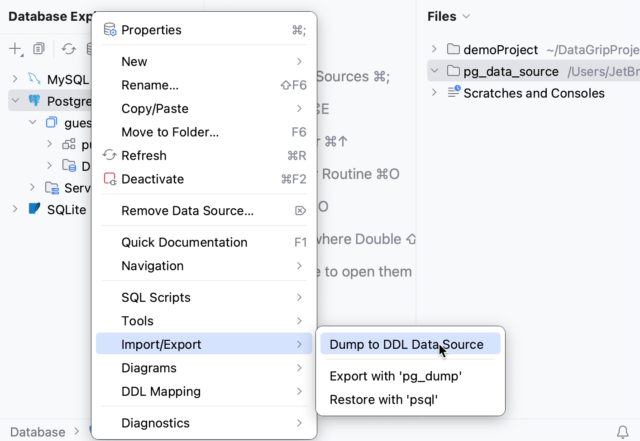The width and height of the screenshot is (640, 441).
Task: Click the pg_data_source folder icon
Action: point(454,70)
